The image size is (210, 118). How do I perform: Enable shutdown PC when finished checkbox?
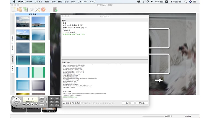pos(83,103)
